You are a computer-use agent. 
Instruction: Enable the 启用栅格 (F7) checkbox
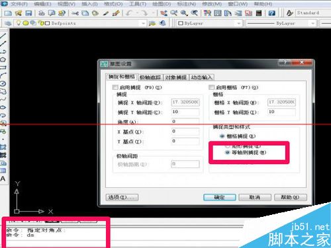pyautogui.click(x=211, y=87)
